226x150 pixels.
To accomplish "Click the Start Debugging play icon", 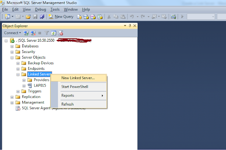I will 182,17.
